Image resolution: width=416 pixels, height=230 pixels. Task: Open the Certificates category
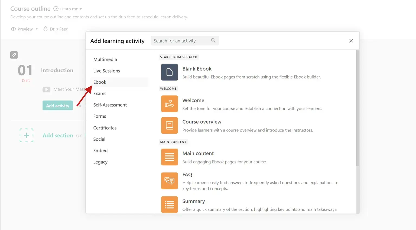(105, 128)
